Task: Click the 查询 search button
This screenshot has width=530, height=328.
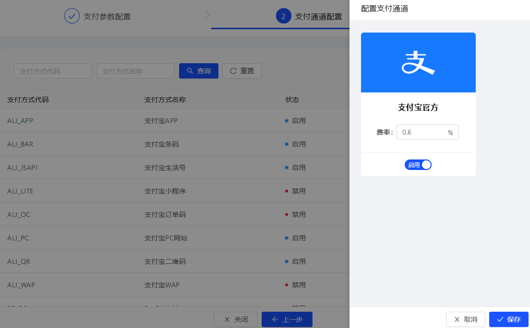Action: tap(198, 70)
